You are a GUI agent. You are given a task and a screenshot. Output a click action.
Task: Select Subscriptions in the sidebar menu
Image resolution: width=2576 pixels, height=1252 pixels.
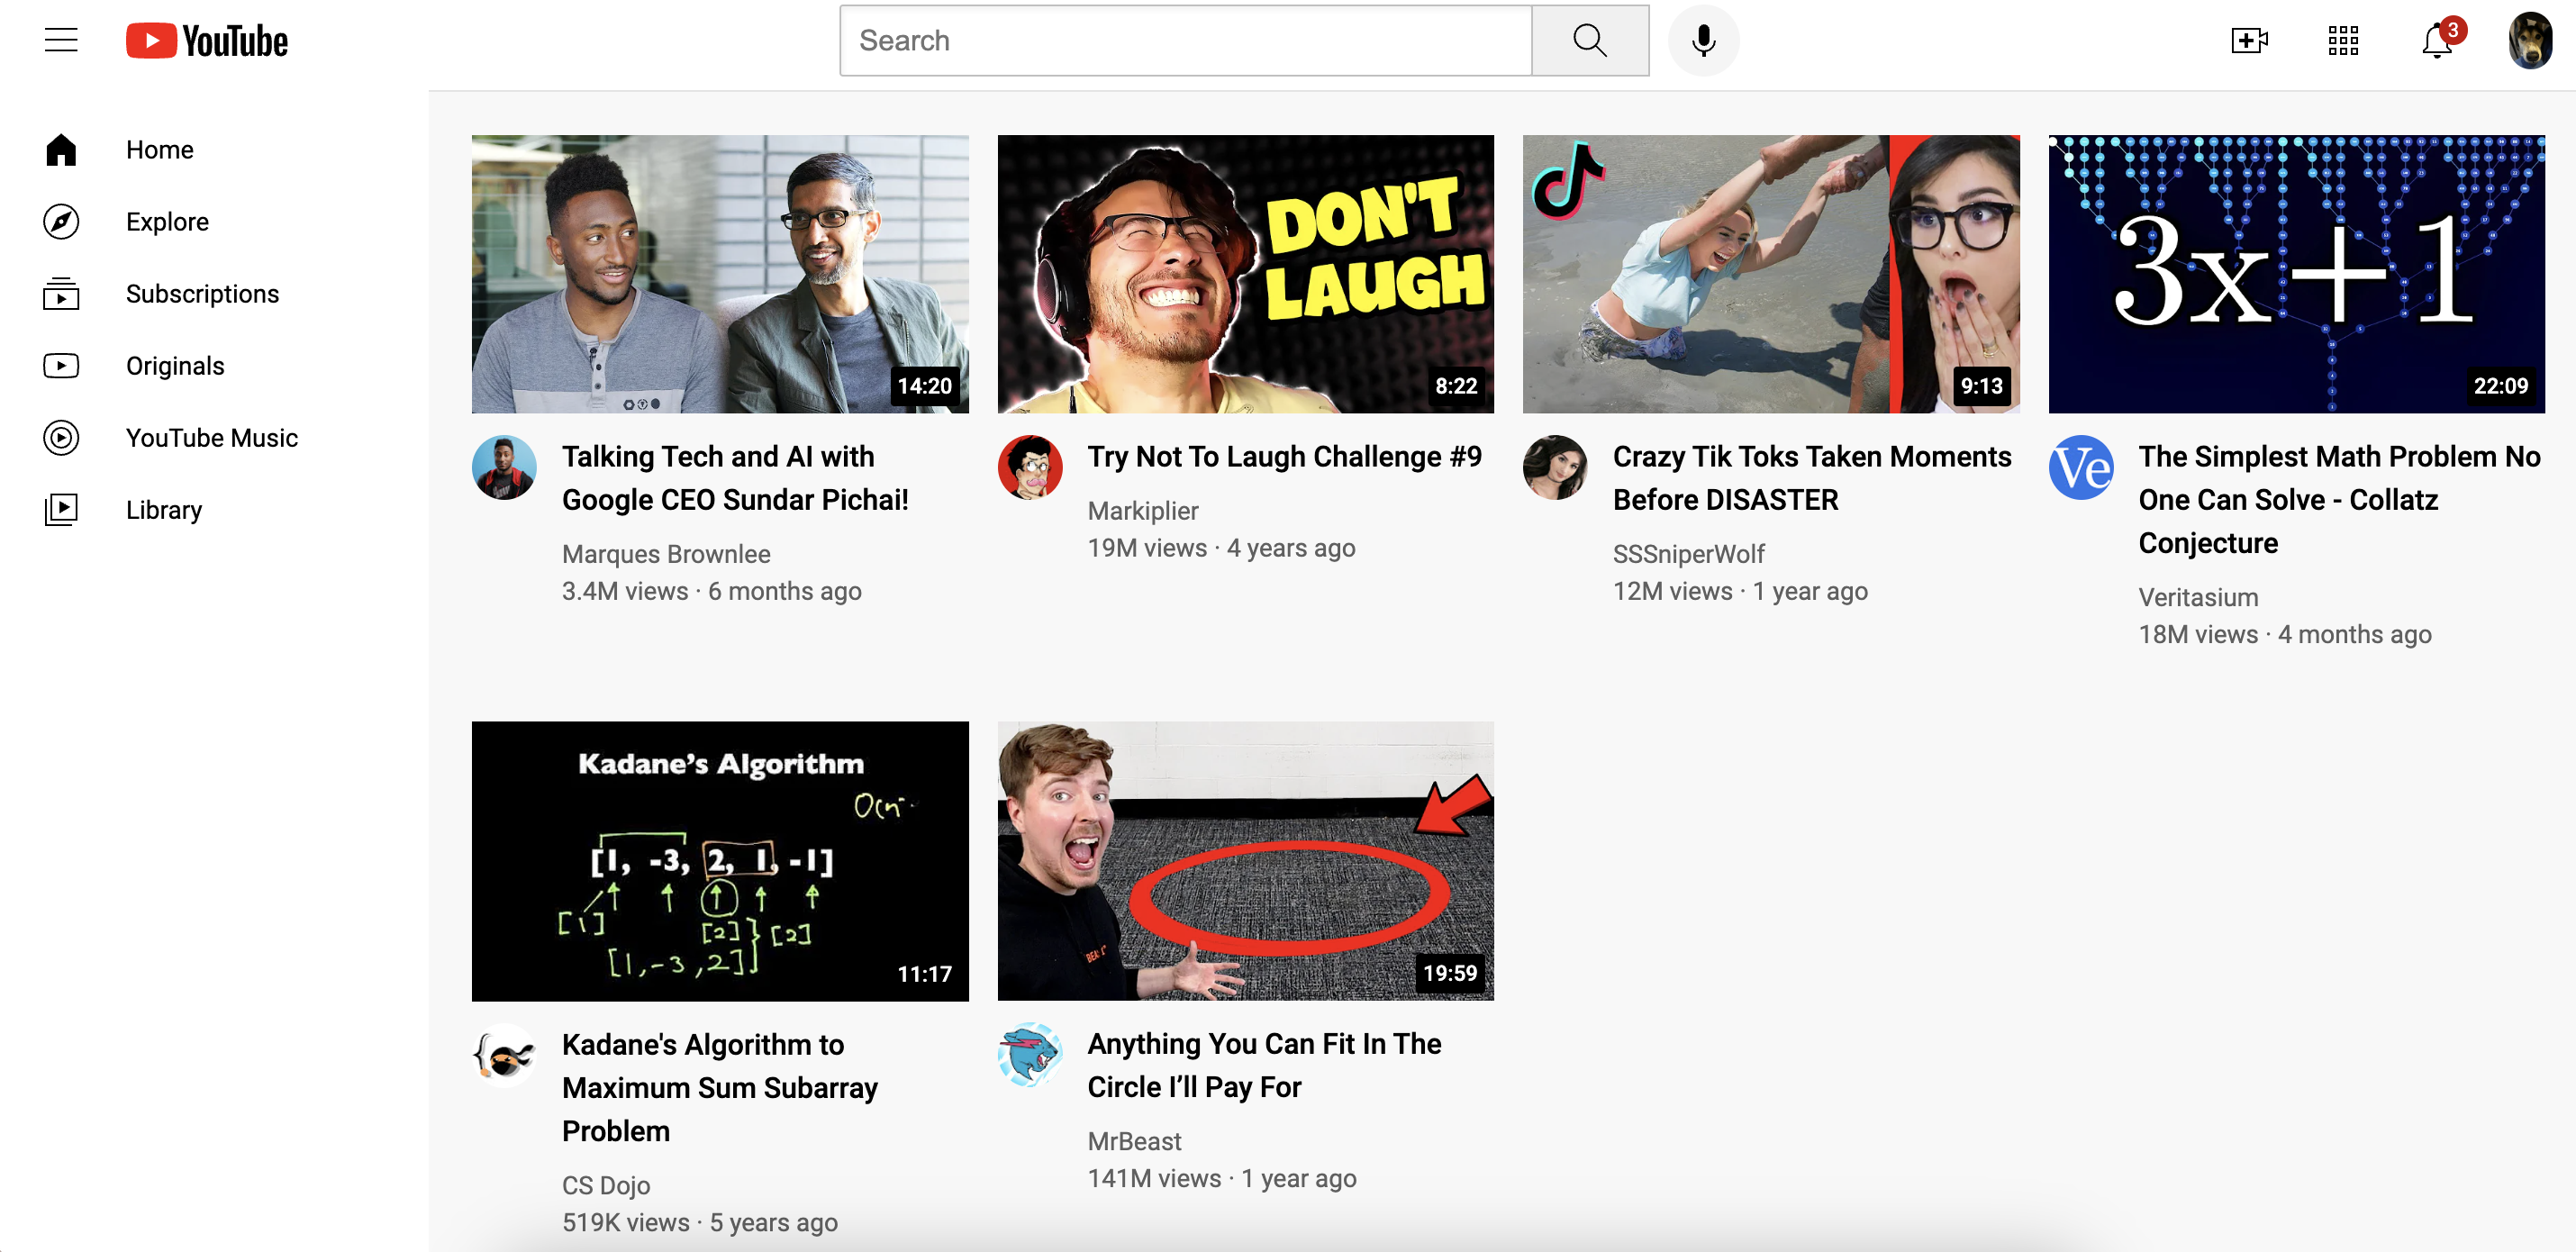[x=202, y=293]
